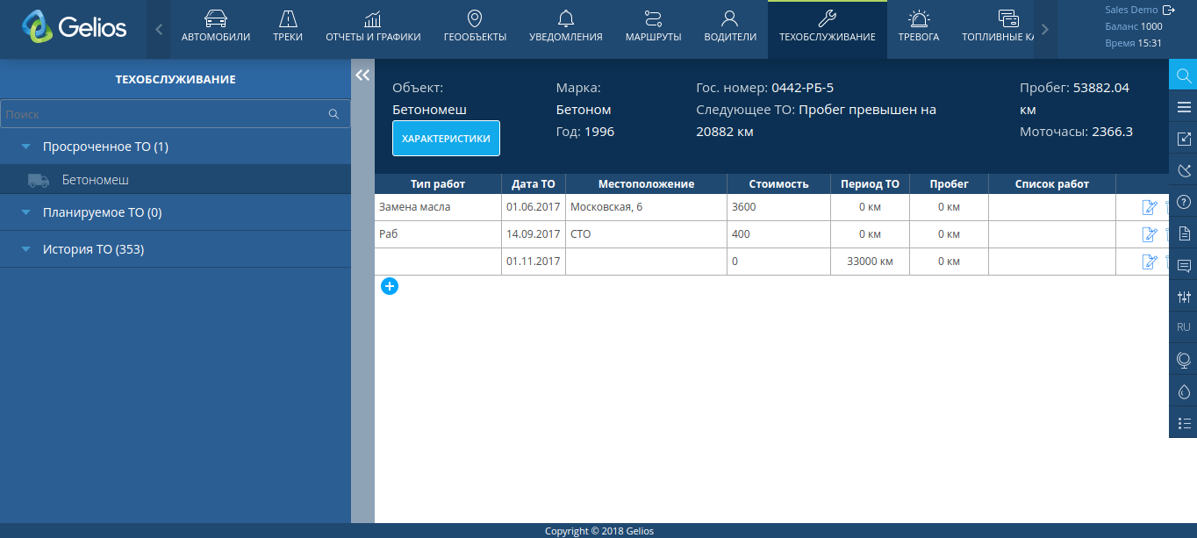Log out using the Sales Demo exit icon
Screen dimensions: 1197x538
tap(1168, 11)
